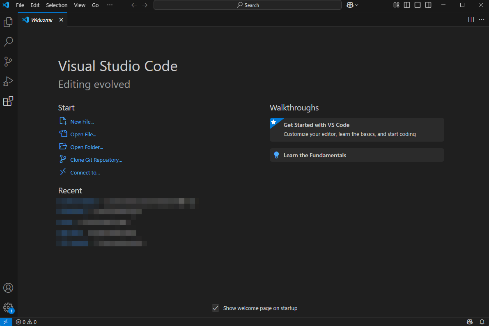Click the Connect to... link
489x326 pixels.
[85, 172]
